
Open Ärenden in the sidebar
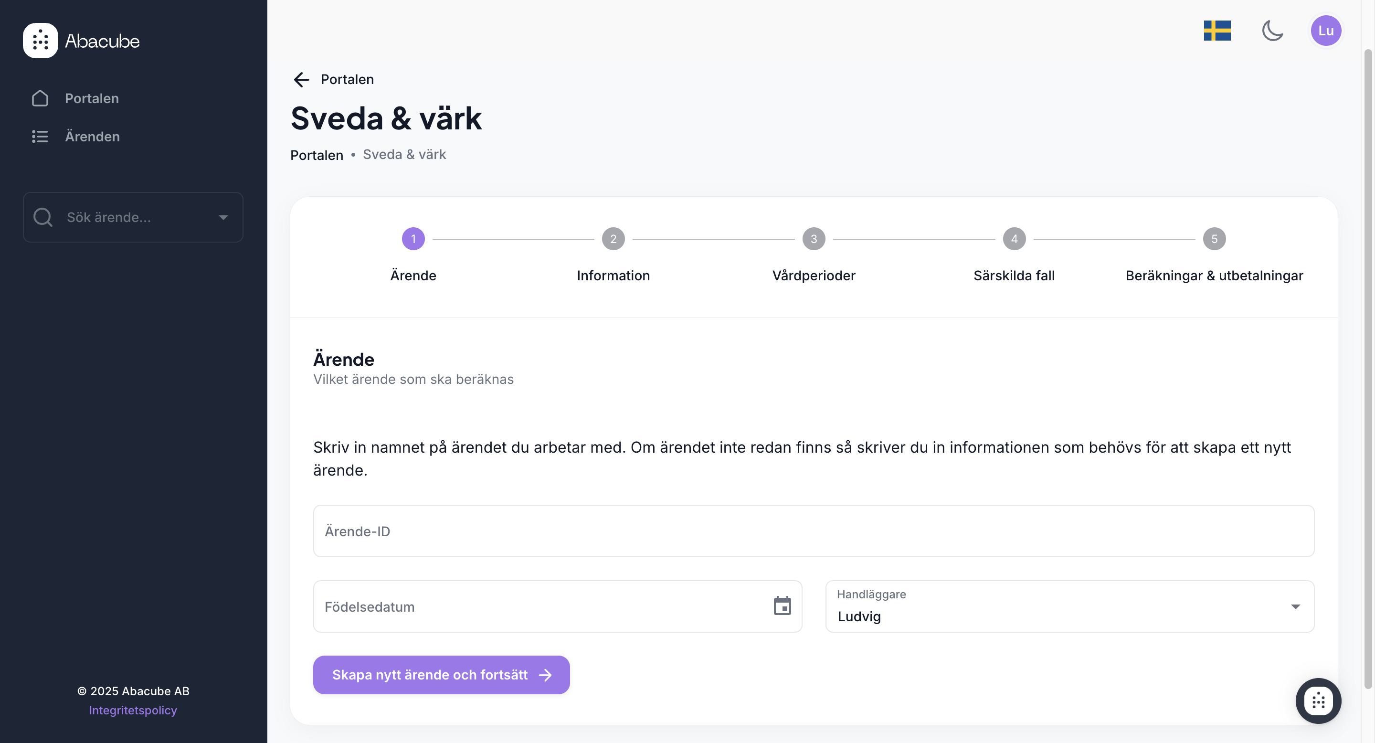tap(92, 137)
